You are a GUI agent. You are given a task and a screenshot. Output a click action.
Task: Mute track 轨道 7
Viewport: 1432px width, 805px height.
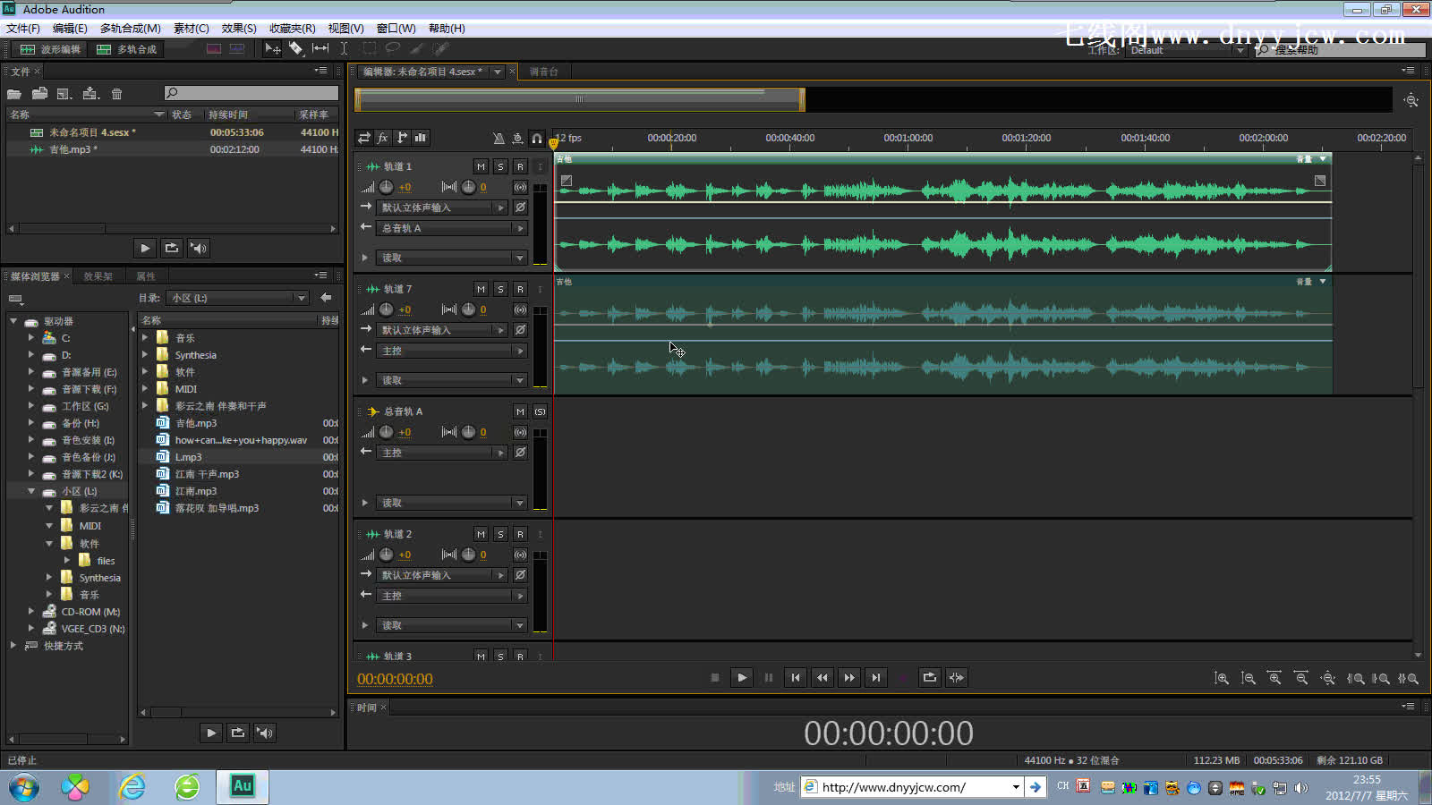coord(482,289)
